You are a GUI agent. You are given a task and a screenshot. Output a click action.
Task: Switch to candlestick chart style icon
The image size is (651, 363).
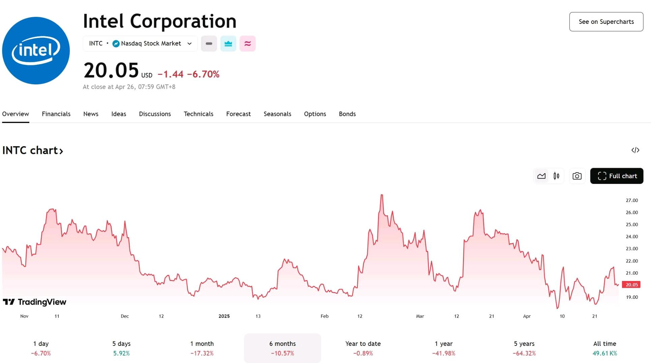coord(556,176)
